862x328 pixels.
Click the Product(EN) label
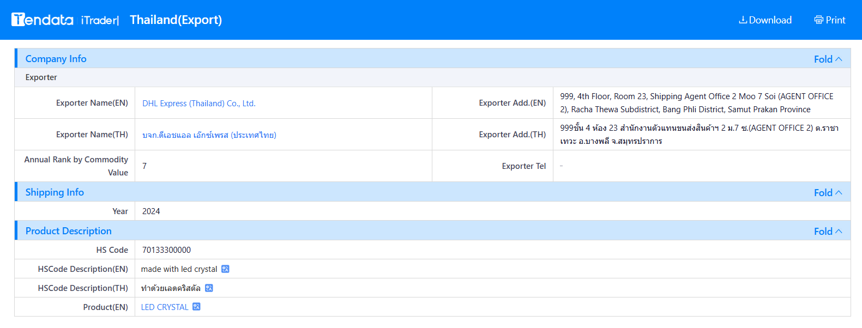pos(106,307)
